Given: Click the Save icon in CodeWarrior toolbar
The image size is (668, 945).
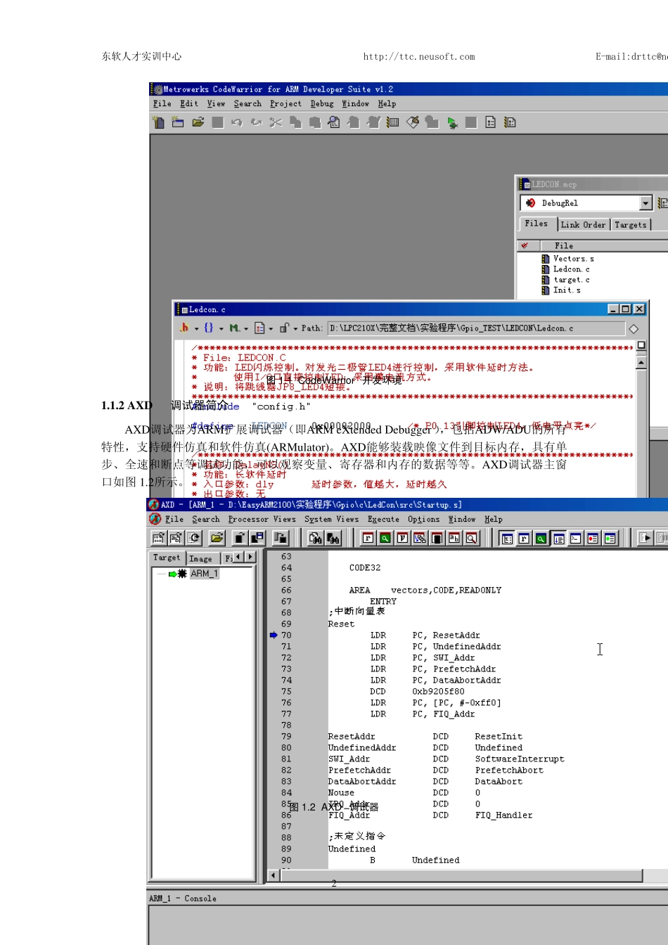Looking at the screenshot, I should click(x=217, y=122).
